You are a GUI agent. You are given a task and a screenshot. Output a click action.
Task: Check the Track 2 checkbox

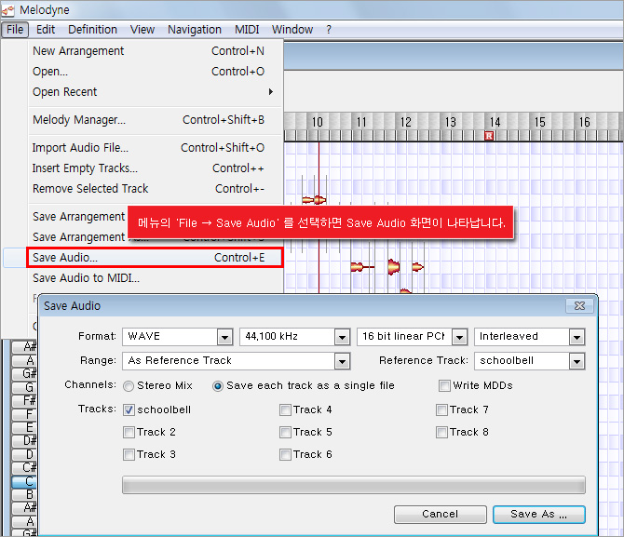pyautogui.click(x=129, y=432)
